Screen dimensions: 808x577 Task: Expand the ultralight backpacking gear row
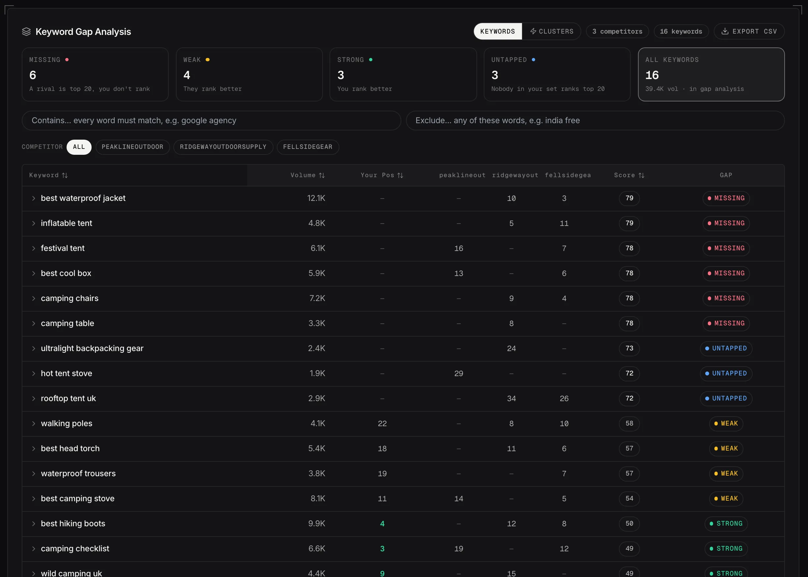coord(33,348)
